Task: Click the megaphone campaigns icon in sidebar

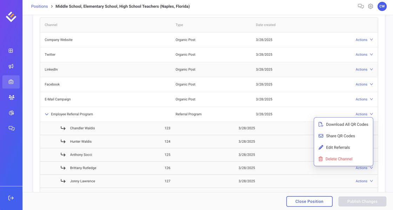Action: click(11, 66)
